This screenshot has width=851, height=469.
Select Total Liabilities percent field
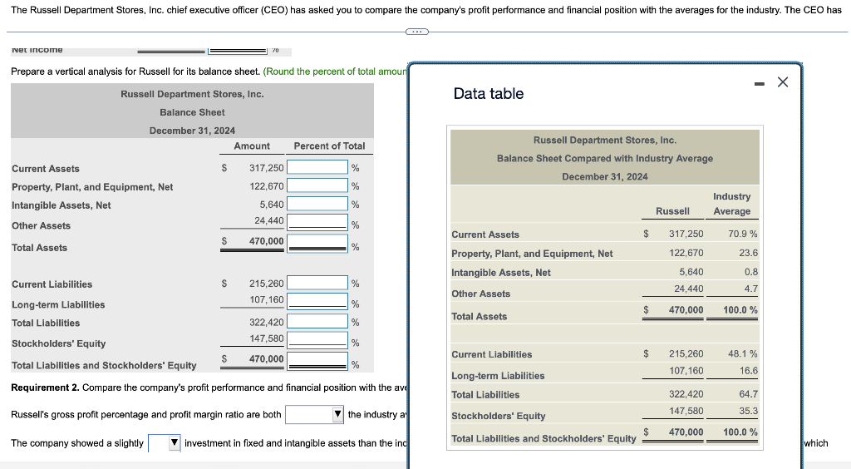tap(317, 321)
